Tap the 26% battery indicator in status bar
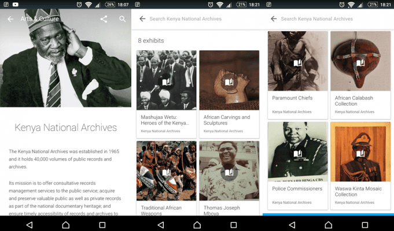 (110, 5)
